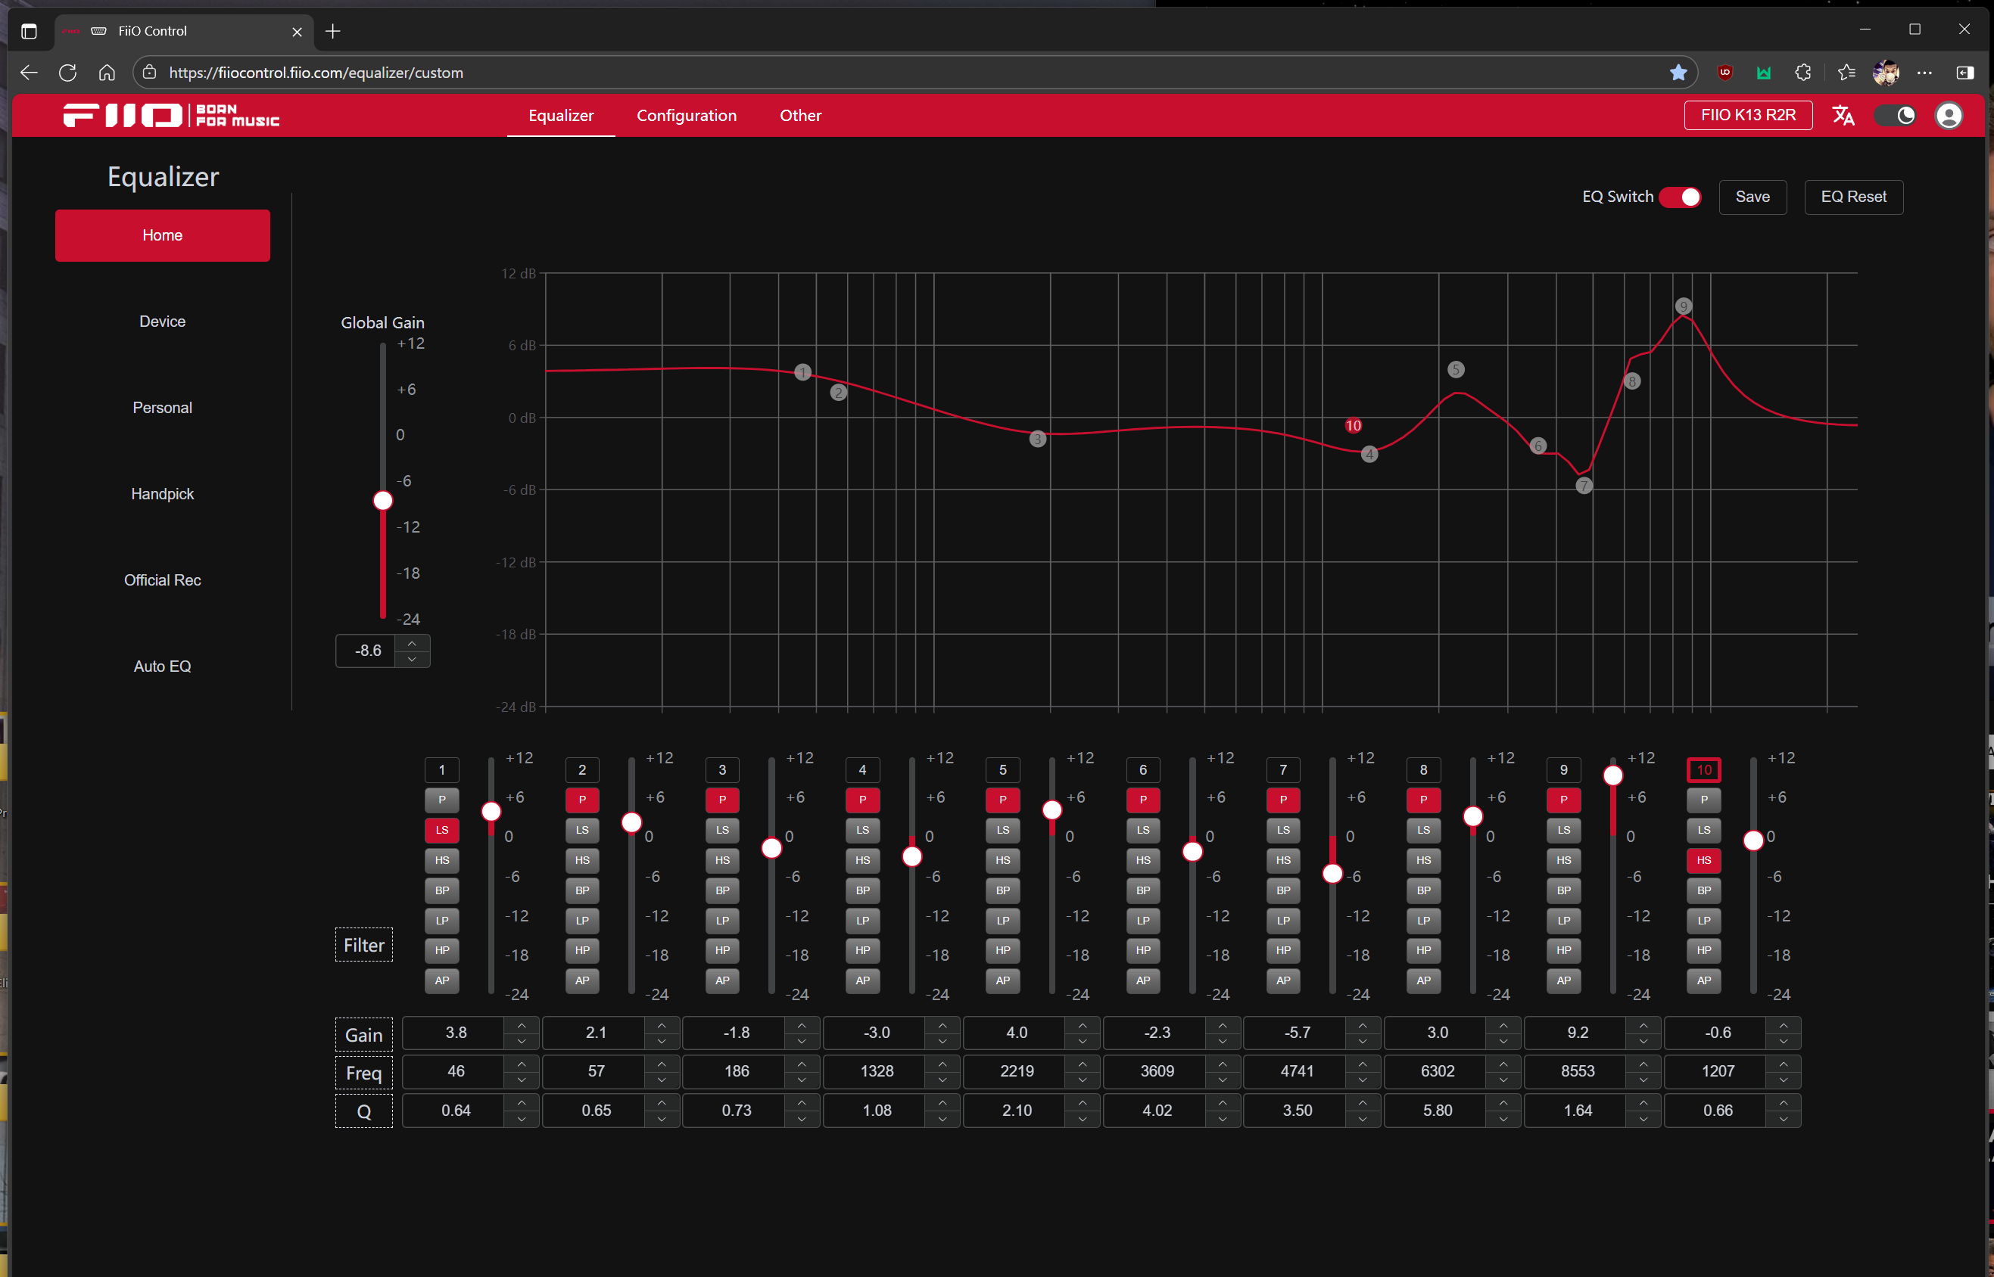Go to browser home page icon
Screen dimensions: 1994x1277
point(106,73)
